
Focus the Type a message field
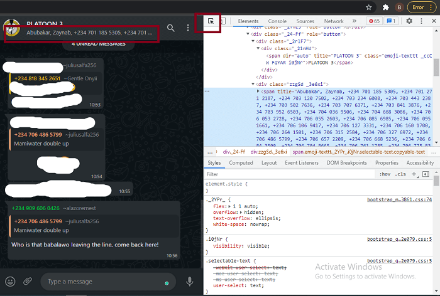pos(108,282)
